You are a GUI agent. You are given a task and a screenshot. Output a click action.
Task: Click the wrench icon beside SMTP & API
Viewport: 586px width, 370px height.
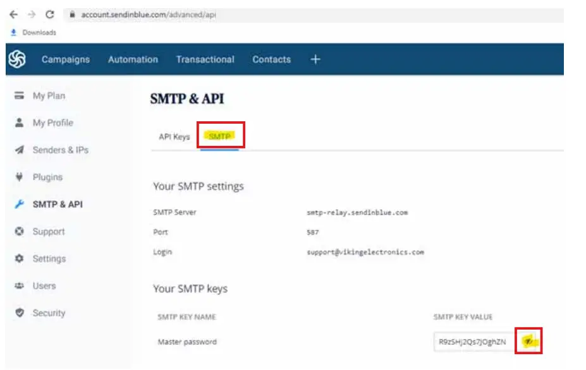click(x=19, y=204)
